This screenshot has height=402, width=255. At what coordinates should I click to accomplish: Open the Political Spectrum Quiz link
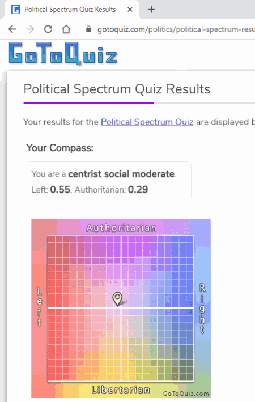147,122
